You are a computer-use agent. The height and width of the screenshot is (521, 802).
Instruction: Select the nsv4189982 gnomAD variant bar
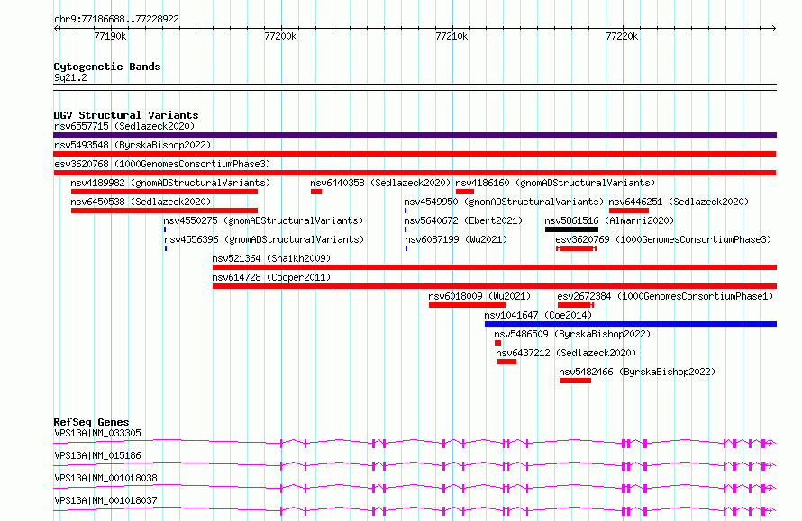click(x=164, y=192)
